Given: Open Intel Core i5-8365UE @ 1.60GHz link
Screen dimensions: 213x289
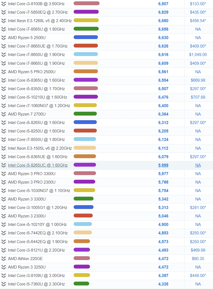Looking at the screenshot, I should click(38, 157).
